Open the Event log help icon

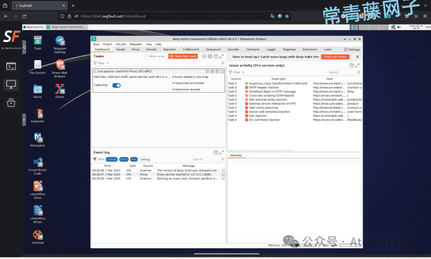tap(216, 152)
